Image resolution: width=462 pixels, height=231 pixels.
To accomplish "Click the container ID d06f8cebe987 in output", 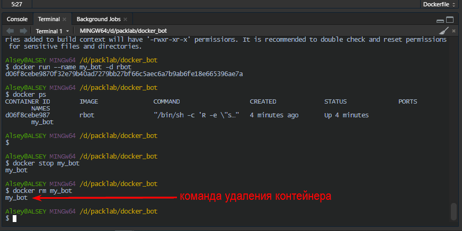I will point(28,115).
